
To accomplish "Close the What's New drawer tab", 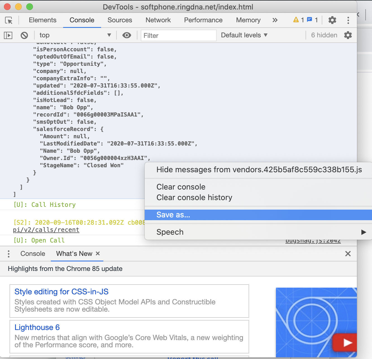I will (98, 253).
